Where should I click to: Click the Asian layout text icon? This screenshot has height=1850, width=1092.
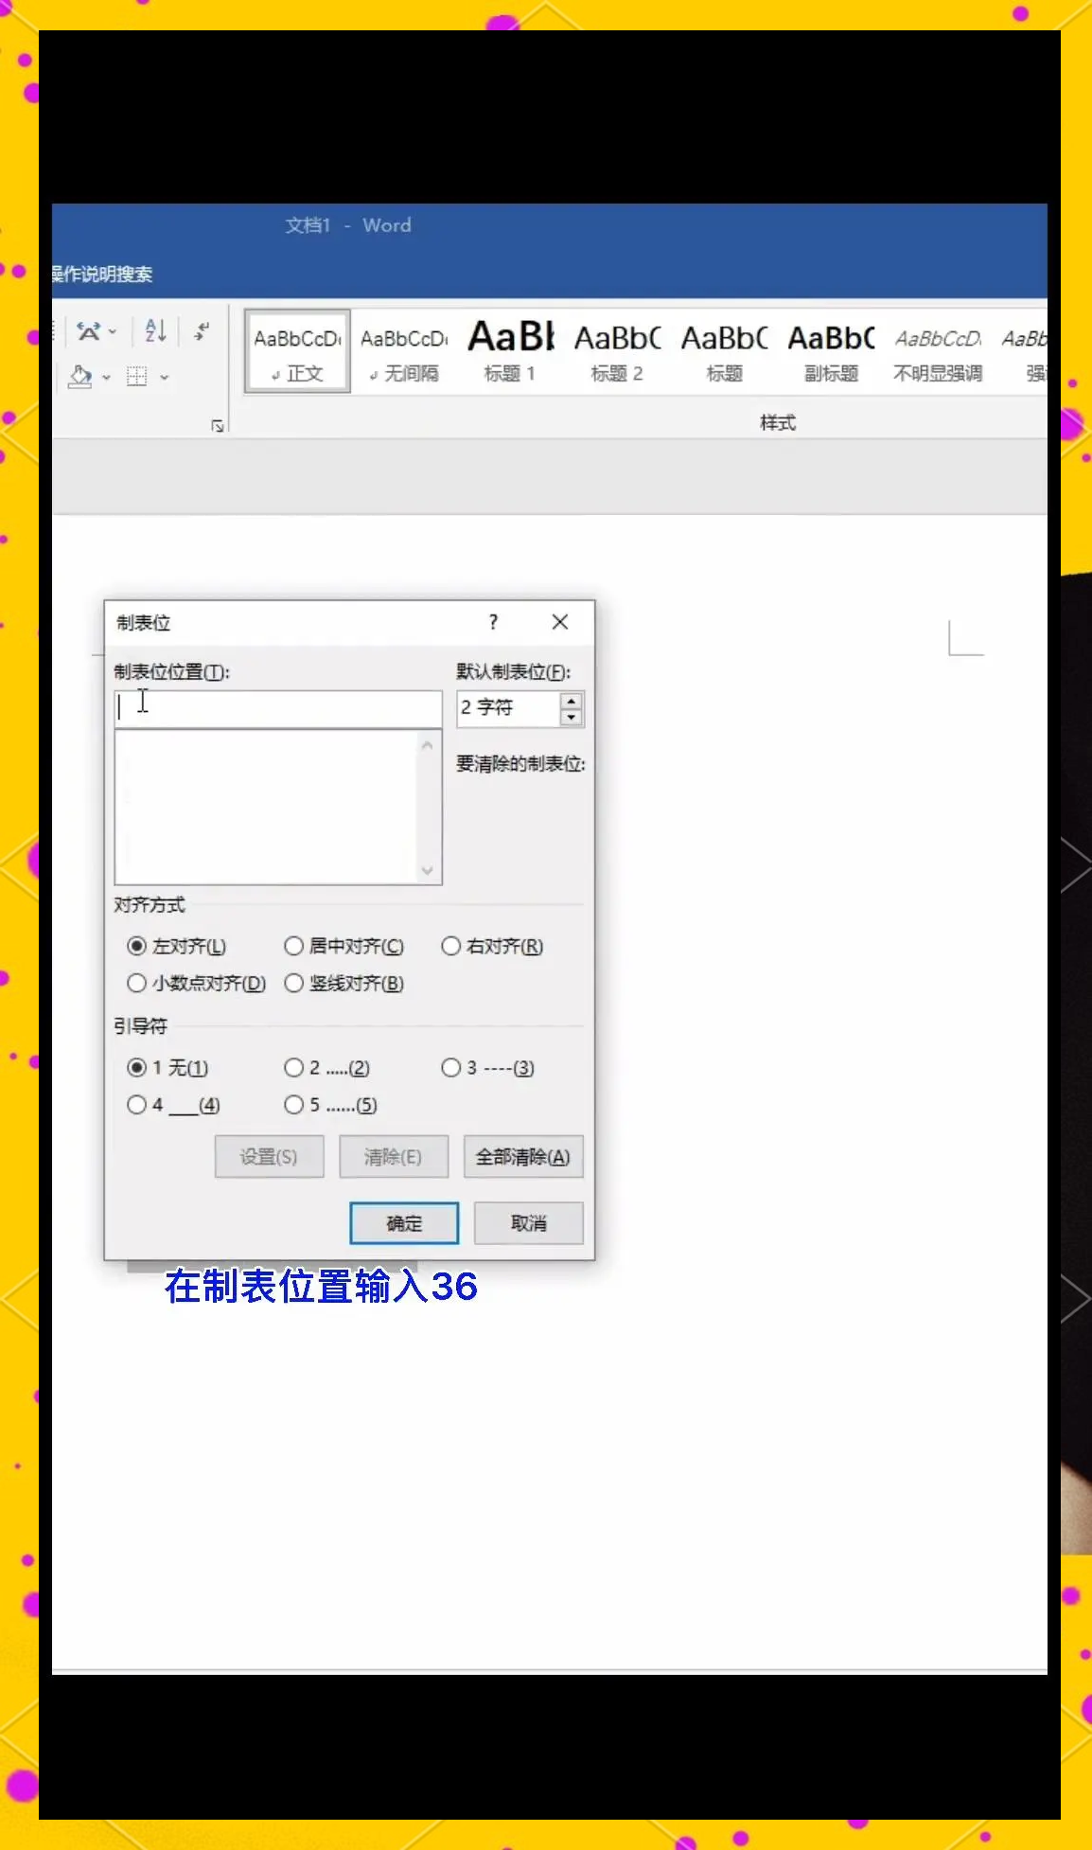click(89, 331)
